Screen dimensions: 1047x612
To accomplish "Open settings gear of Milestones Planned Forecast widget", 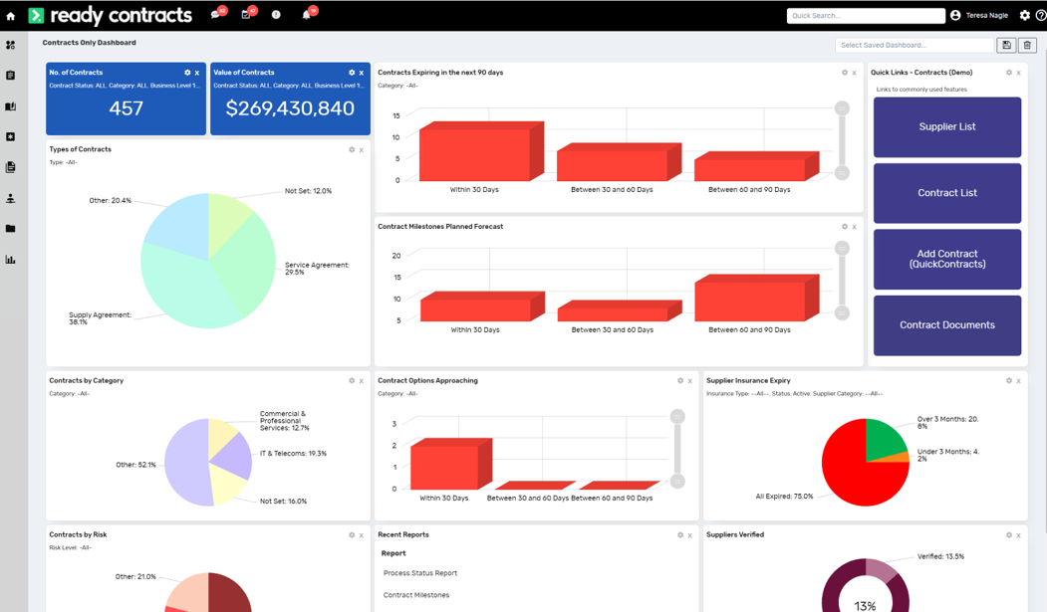I will 845,227.
